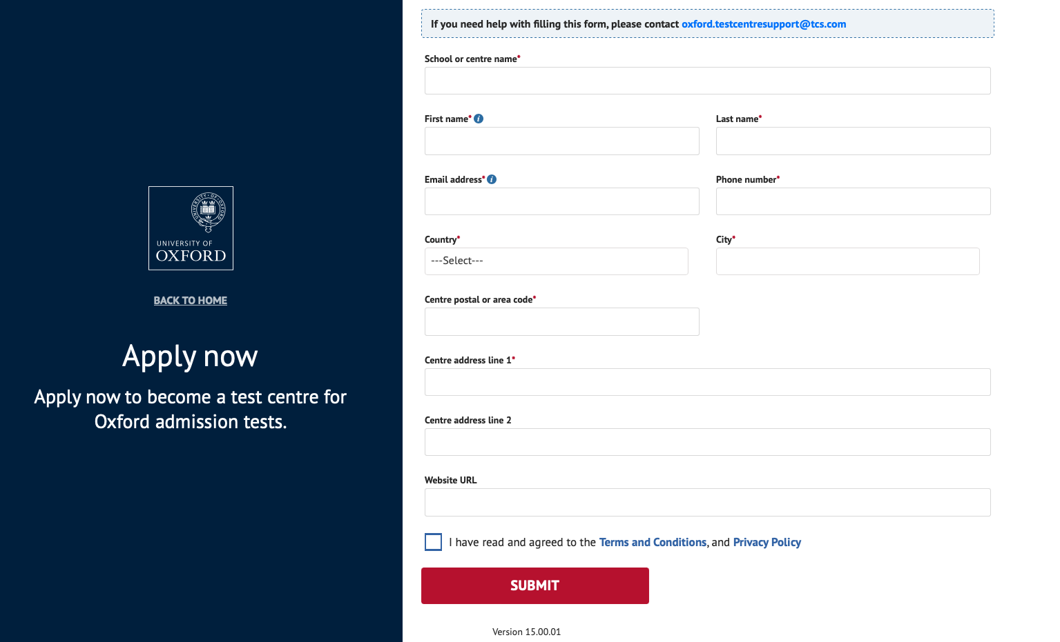Click the City input field
Screen dimensions: 1060x642
click(848, 261)
